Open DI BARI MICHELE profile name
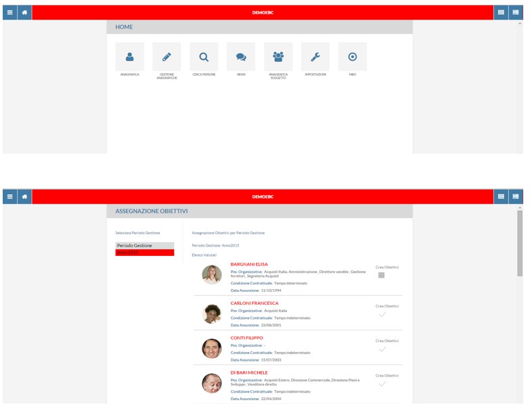 pyautogui.click(x=249, y=372)
